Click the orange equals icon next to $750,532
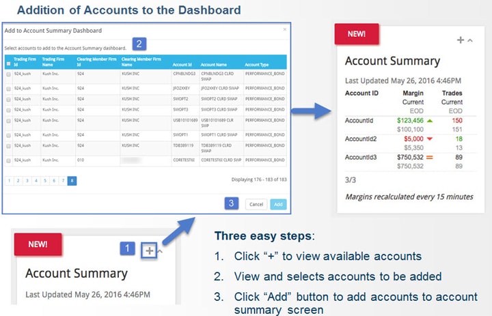 click(429, 157)
